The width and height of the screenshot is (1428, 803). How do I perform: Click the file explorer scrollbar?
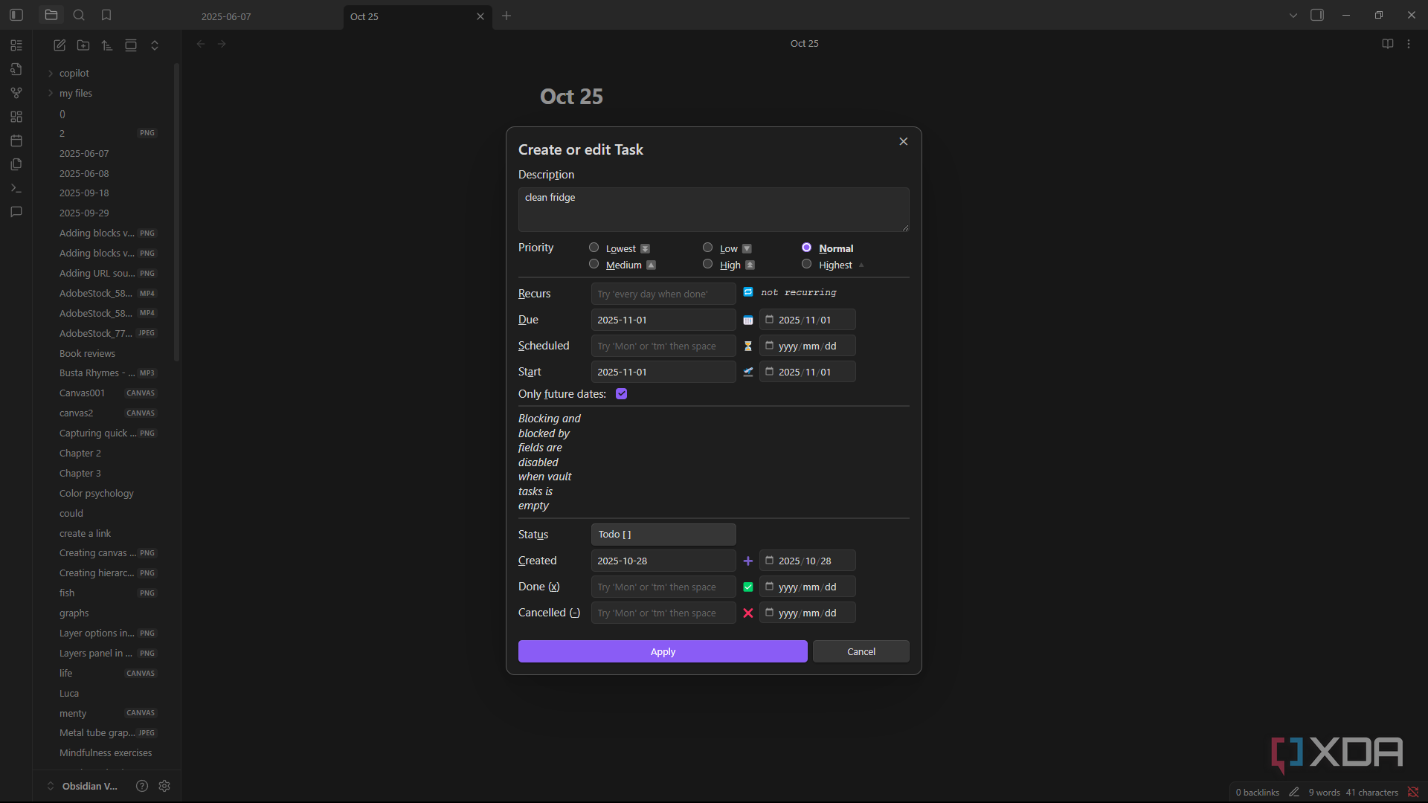click(176, 212)
